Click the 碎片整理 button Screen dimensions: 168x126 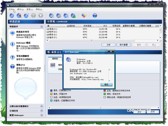pyautogui.click(x=124, y=45)
